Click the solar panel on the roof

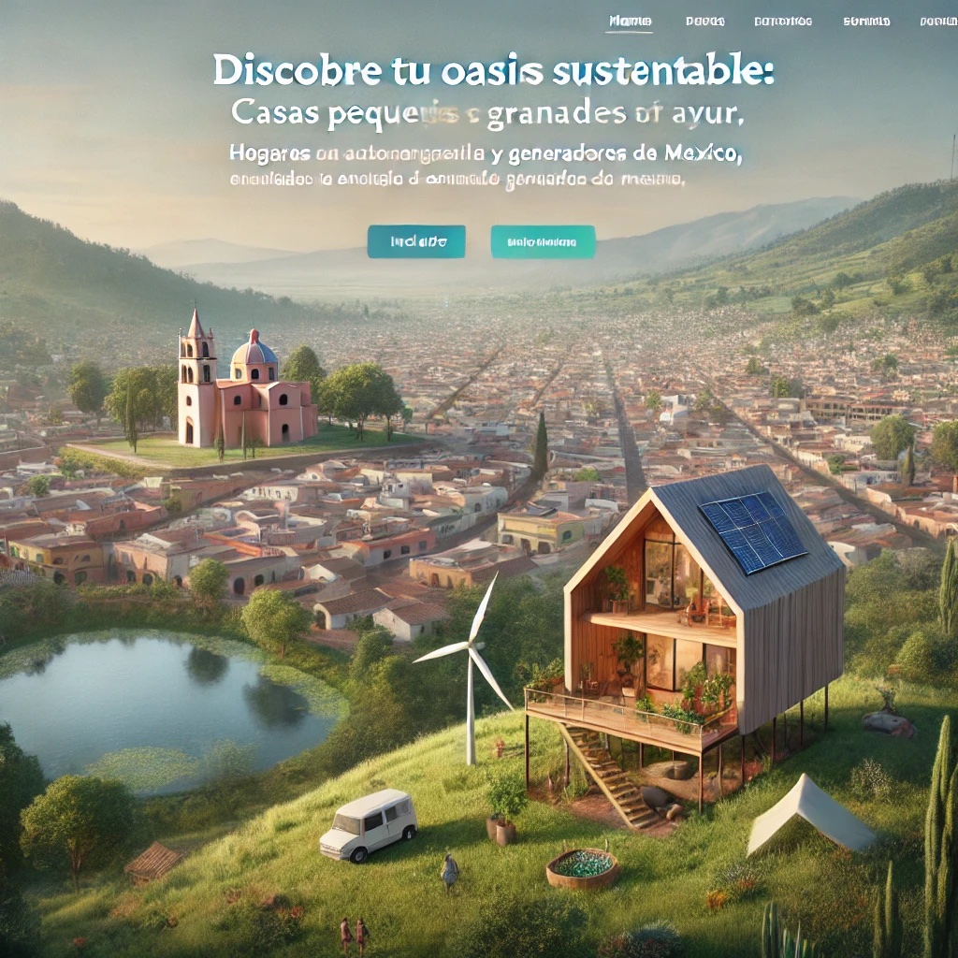pos(753,530)
